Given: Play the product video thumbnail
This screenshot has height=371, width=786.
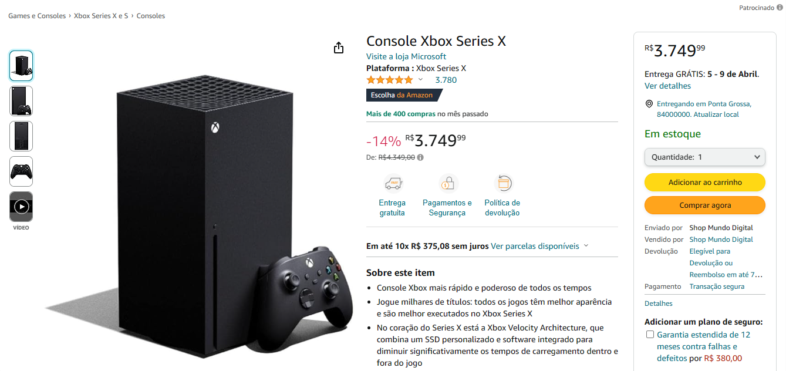Looking at the screenshot, I should coord(21,207).
